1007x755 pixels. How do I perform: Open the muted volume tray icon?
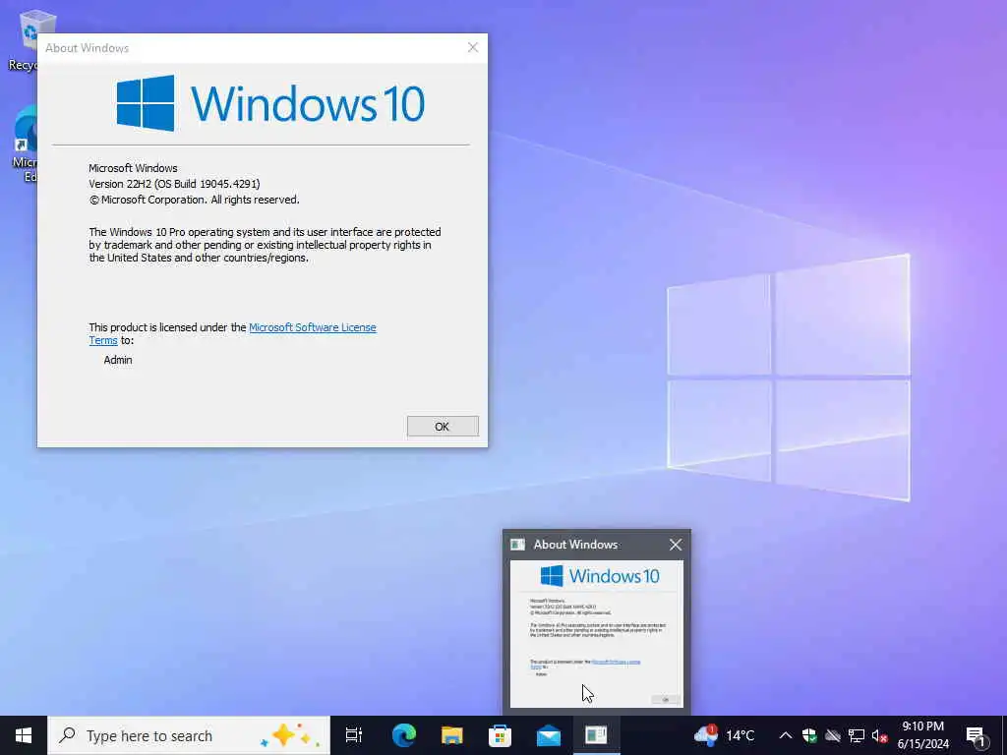click(879, 735)
